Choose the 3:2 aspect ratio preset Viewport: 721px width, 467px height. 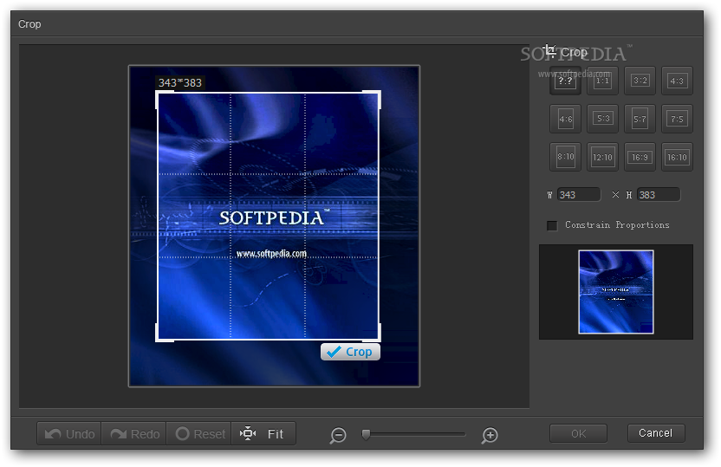[x=640, y=81]
